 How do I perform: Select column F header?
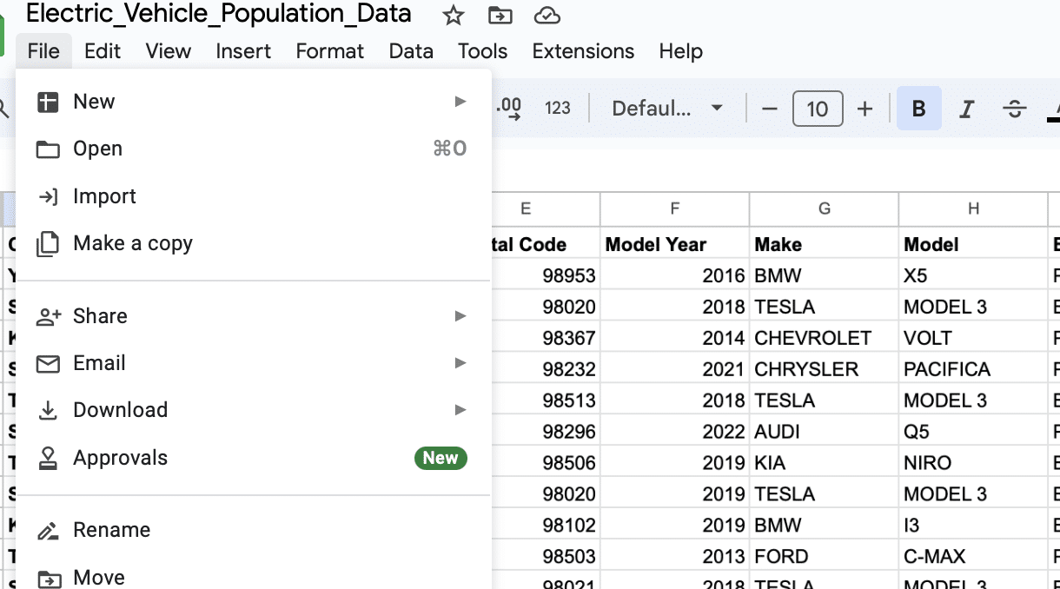674,208
